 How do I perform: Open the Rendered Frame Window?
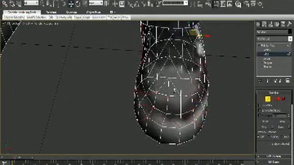point(254,4)
